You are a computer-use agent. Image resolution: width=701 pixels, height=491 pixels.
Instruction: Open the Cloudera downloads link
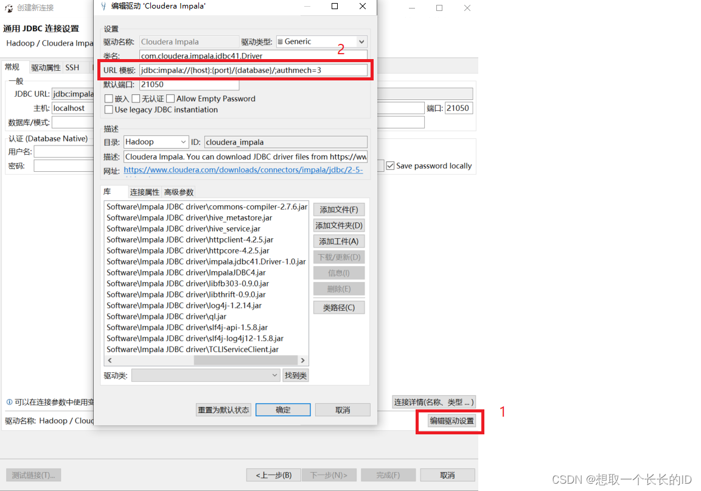click(x=243, y=170)
